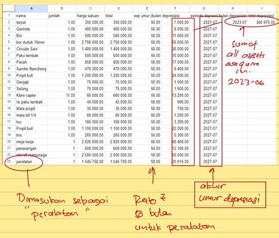Viewport: 279px width, 238px height.
Task: Select column B header
Action: click(62, 8)
